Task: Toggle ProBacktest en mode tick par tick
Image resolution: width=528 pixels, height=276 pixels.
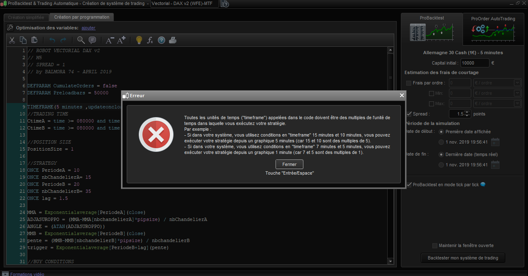Action: coord(409,185)
